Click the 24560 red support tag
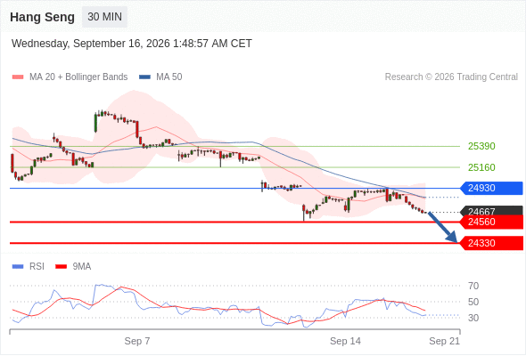The image size is (526, 356). click(491, 222)
